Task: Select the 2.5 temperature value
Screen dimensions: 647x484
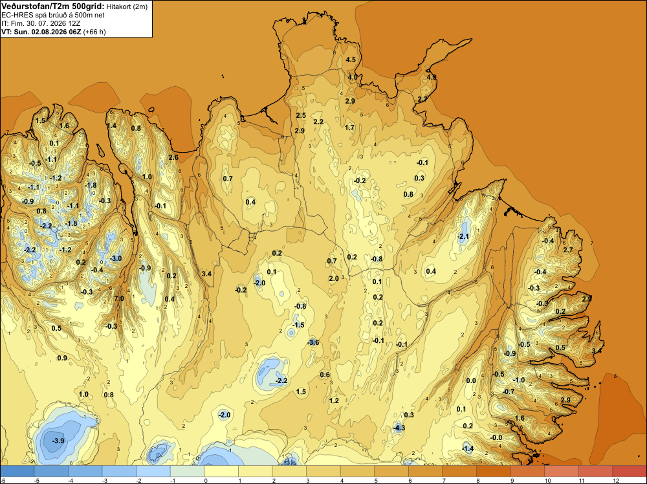Action: coord(302,115)
